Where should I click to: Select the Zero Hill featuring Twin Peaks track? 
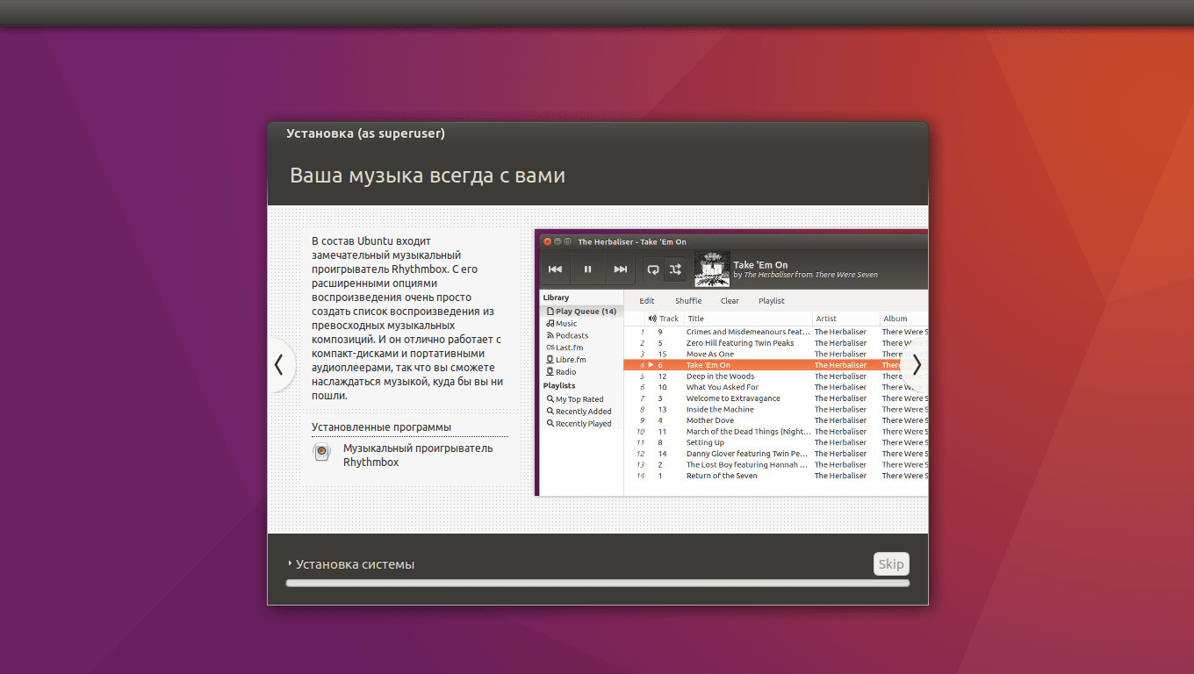pos(776,343)
